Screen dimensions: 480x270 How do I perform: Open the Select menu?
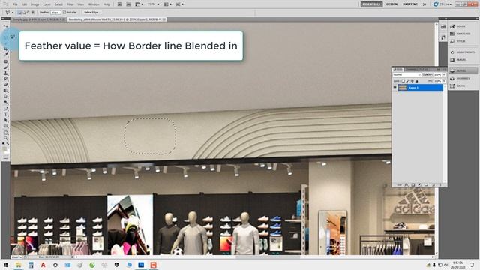[58, 4]
